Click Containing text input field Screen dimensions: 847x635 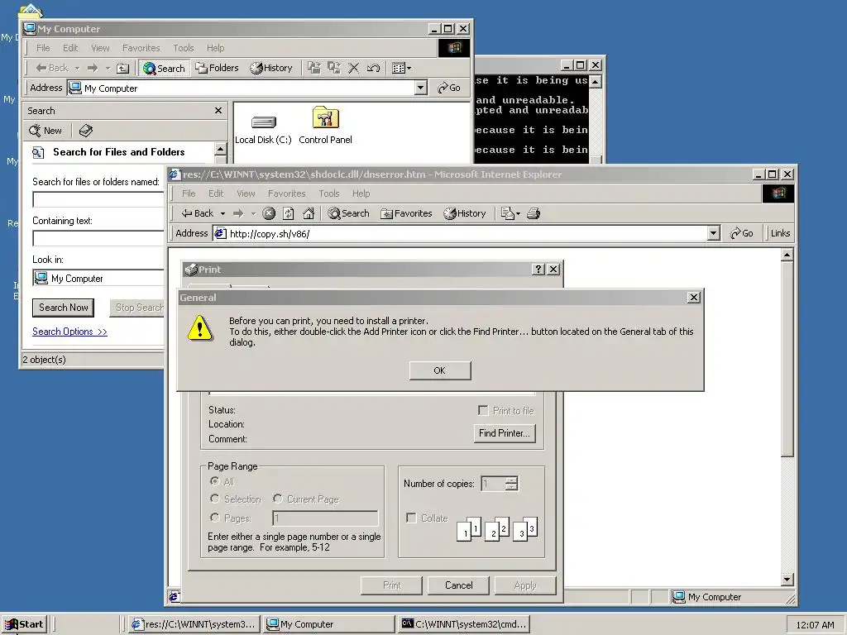pos(98,238)
